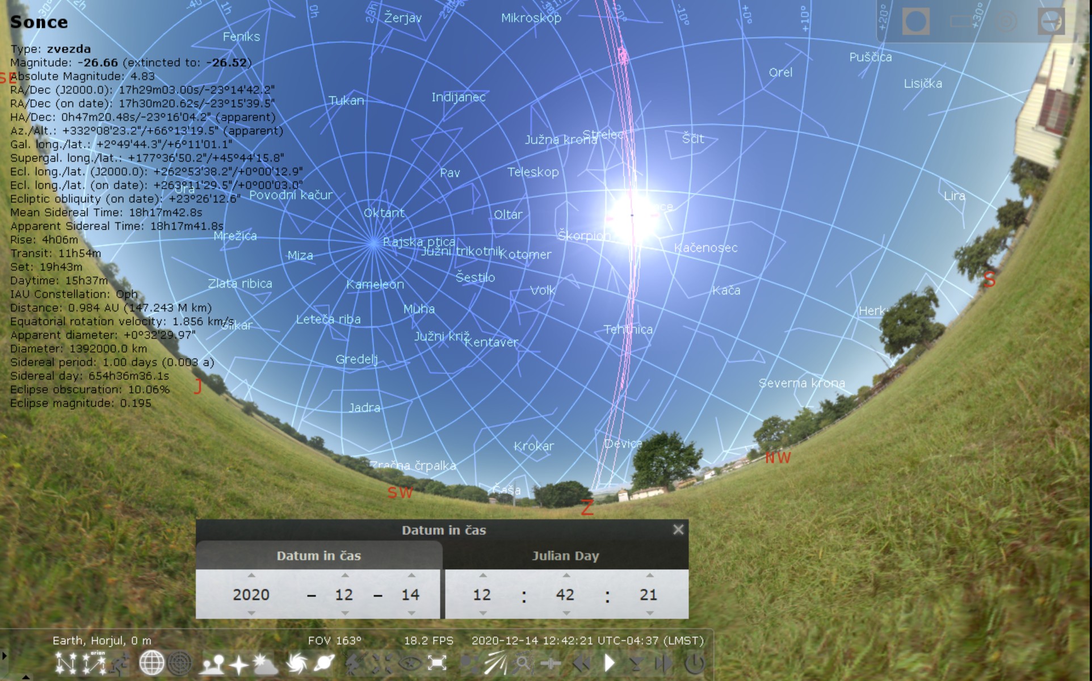Click the hour value field showing 12
The image size is (1092, 681).
pyautogui.click(x=482, y=595)
